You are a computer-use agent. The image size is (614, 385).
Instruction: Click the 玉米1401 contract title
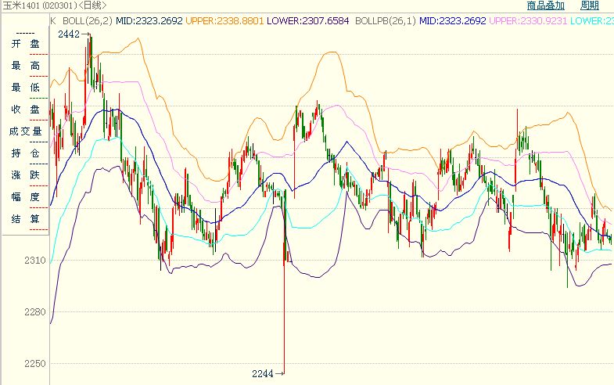[x=23, y=5]
